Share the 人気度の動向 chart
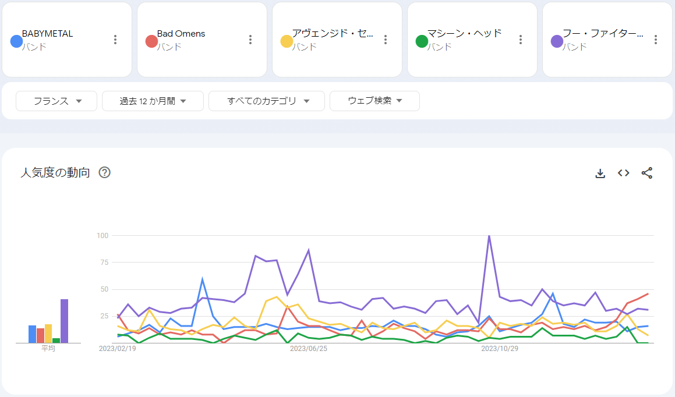The image size is (675, 397). click(x=646, y=173)
